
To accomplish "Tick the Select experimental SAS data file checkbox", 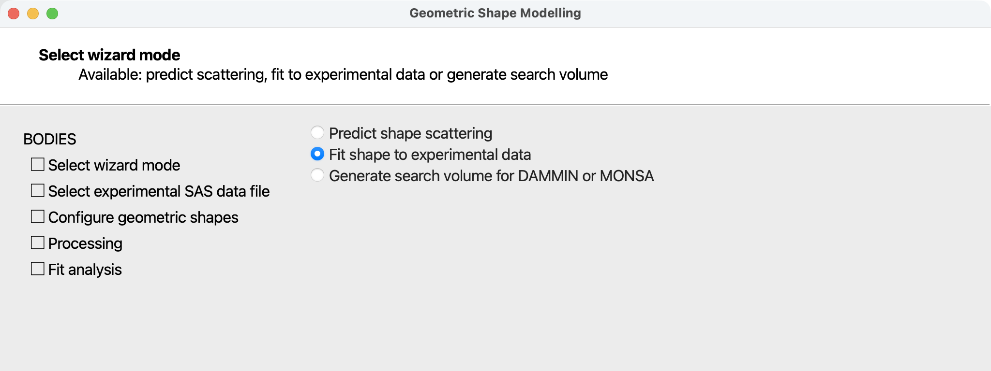I will (x=38, y=191).
